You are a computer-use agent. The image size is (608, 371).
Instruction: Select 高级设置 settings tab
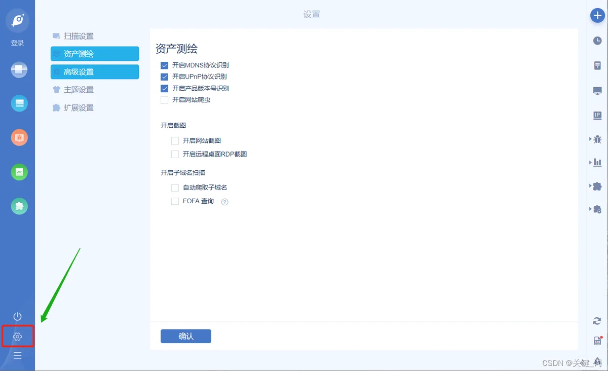point(95,72)
